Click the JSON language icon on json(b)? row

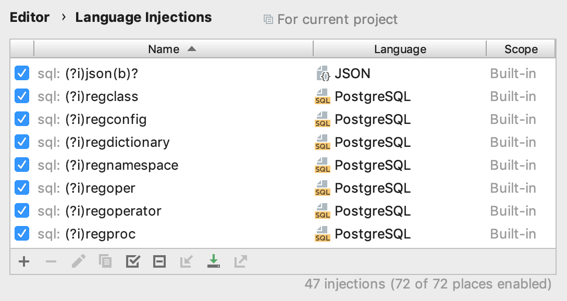point(323,73)
